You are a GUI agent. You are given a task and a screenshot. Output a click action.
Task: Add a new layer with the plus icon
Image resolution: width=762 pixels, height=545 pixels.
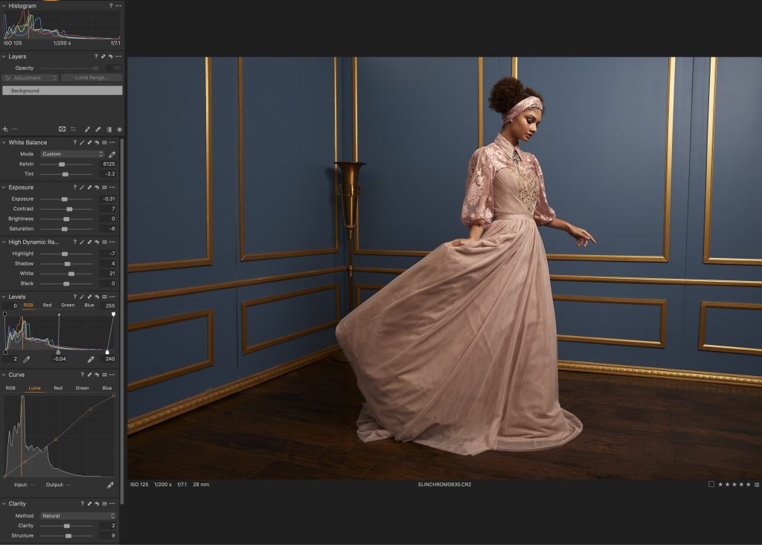pyautogui.click(x=5, y=129)
